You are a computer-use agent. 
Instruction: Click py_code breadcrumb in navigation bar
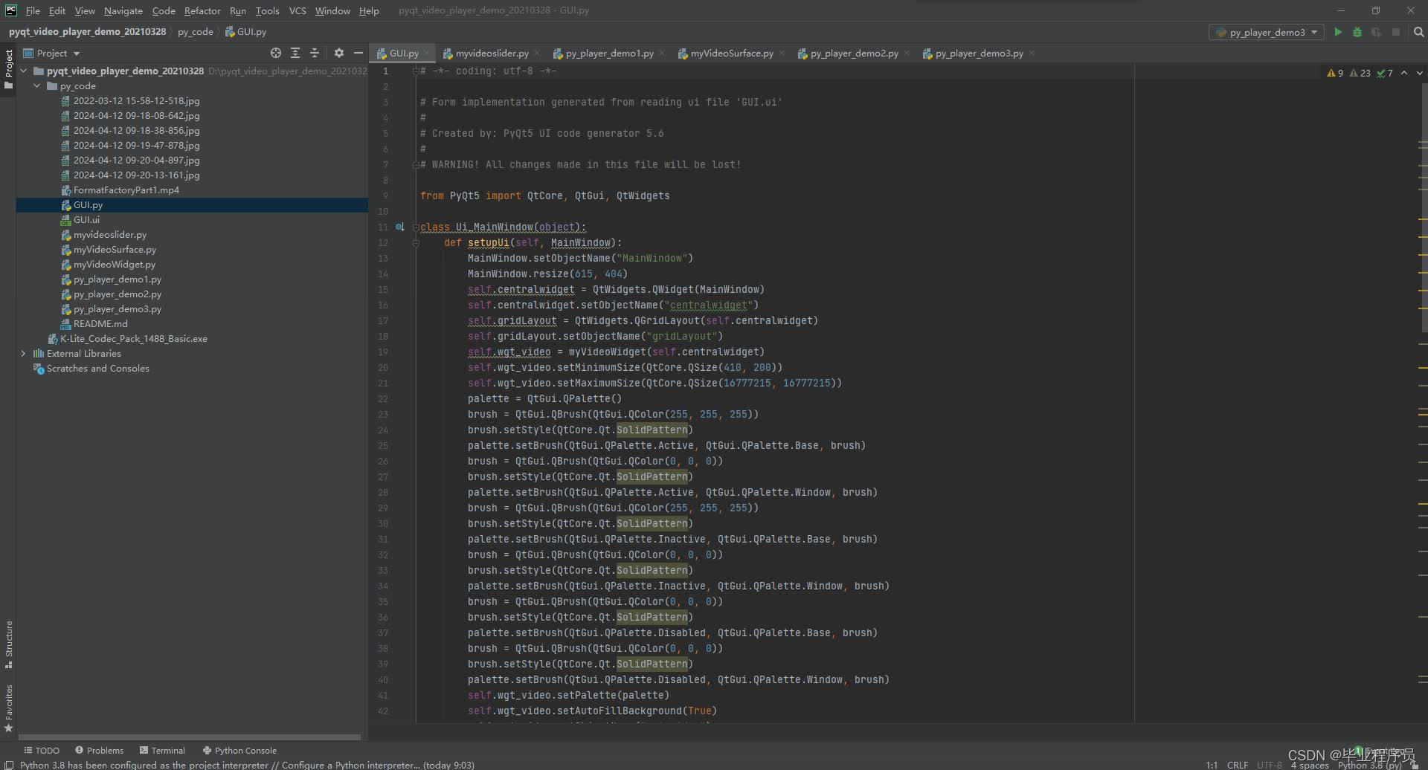pos(195,32)
